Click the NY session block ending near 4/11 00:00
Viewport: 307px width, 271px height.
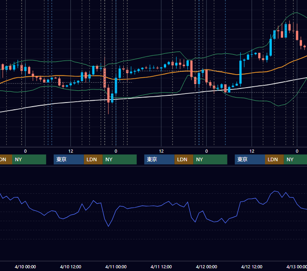120,159
